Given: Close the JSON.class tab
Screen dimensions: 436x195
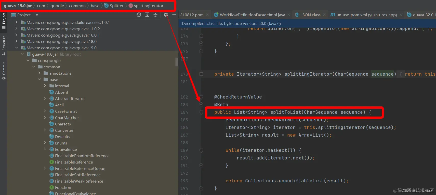Looking at the screenshot, I should click(x=324, y=15).
